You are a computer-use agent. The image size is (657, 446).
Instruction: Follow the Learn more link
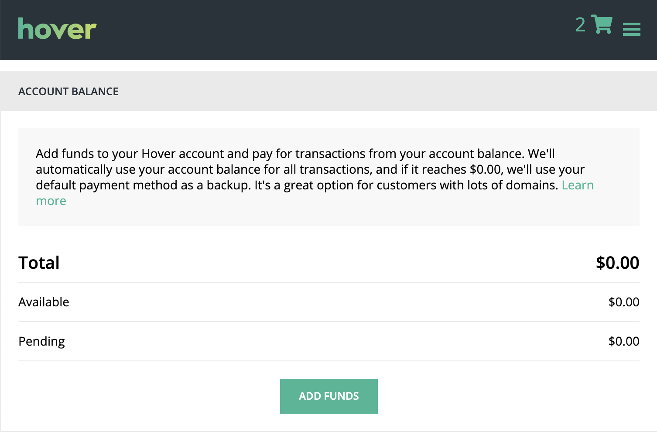click(578, 185)
